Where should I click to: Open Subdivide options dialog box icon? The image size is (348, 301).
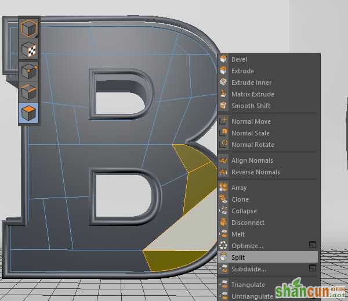(x=312, y=268)
